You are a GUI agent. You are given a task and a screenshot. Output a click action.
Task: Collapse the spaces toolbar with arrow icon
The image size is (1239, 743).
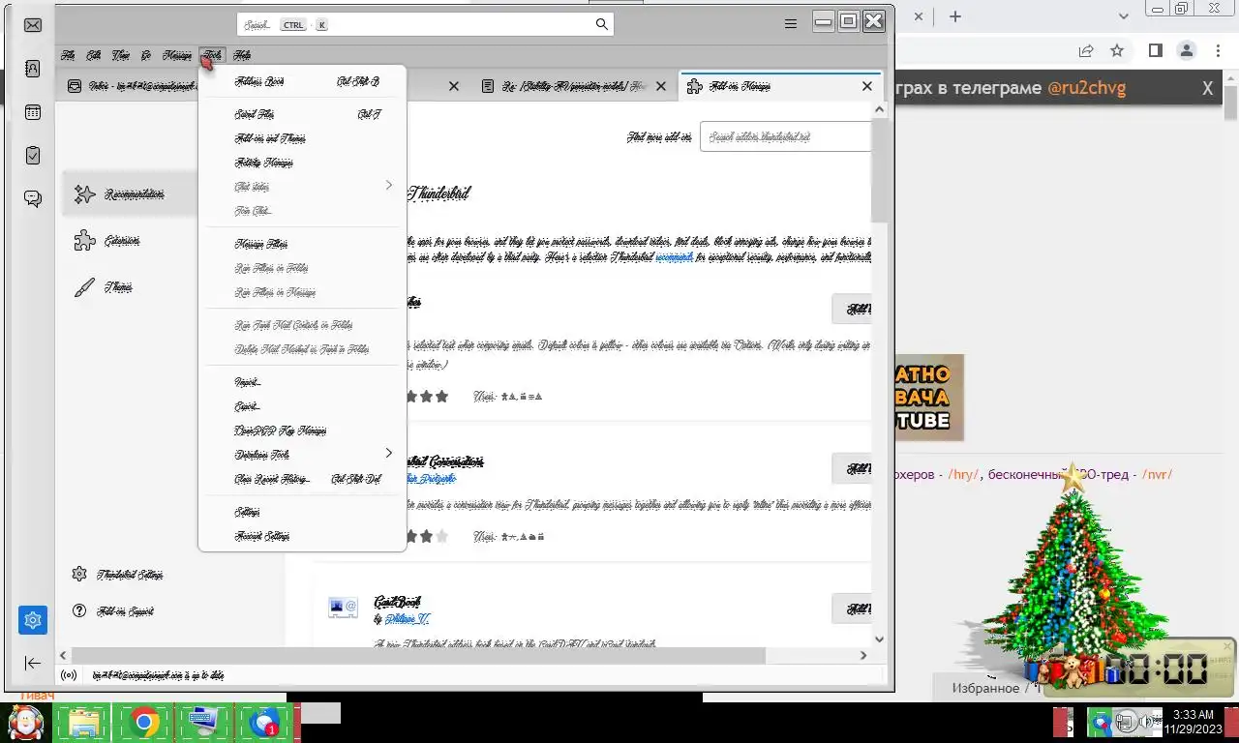(33, 663)
